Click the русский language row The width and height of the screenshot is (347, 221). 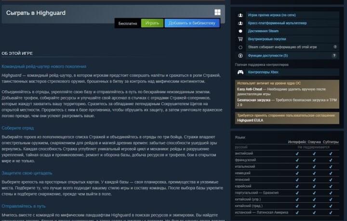coord(287,147)
